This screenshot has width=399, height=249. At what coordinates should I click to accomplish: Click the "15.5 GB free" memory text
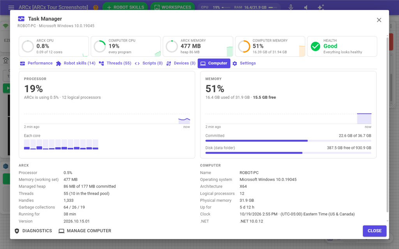click(265, 97)
